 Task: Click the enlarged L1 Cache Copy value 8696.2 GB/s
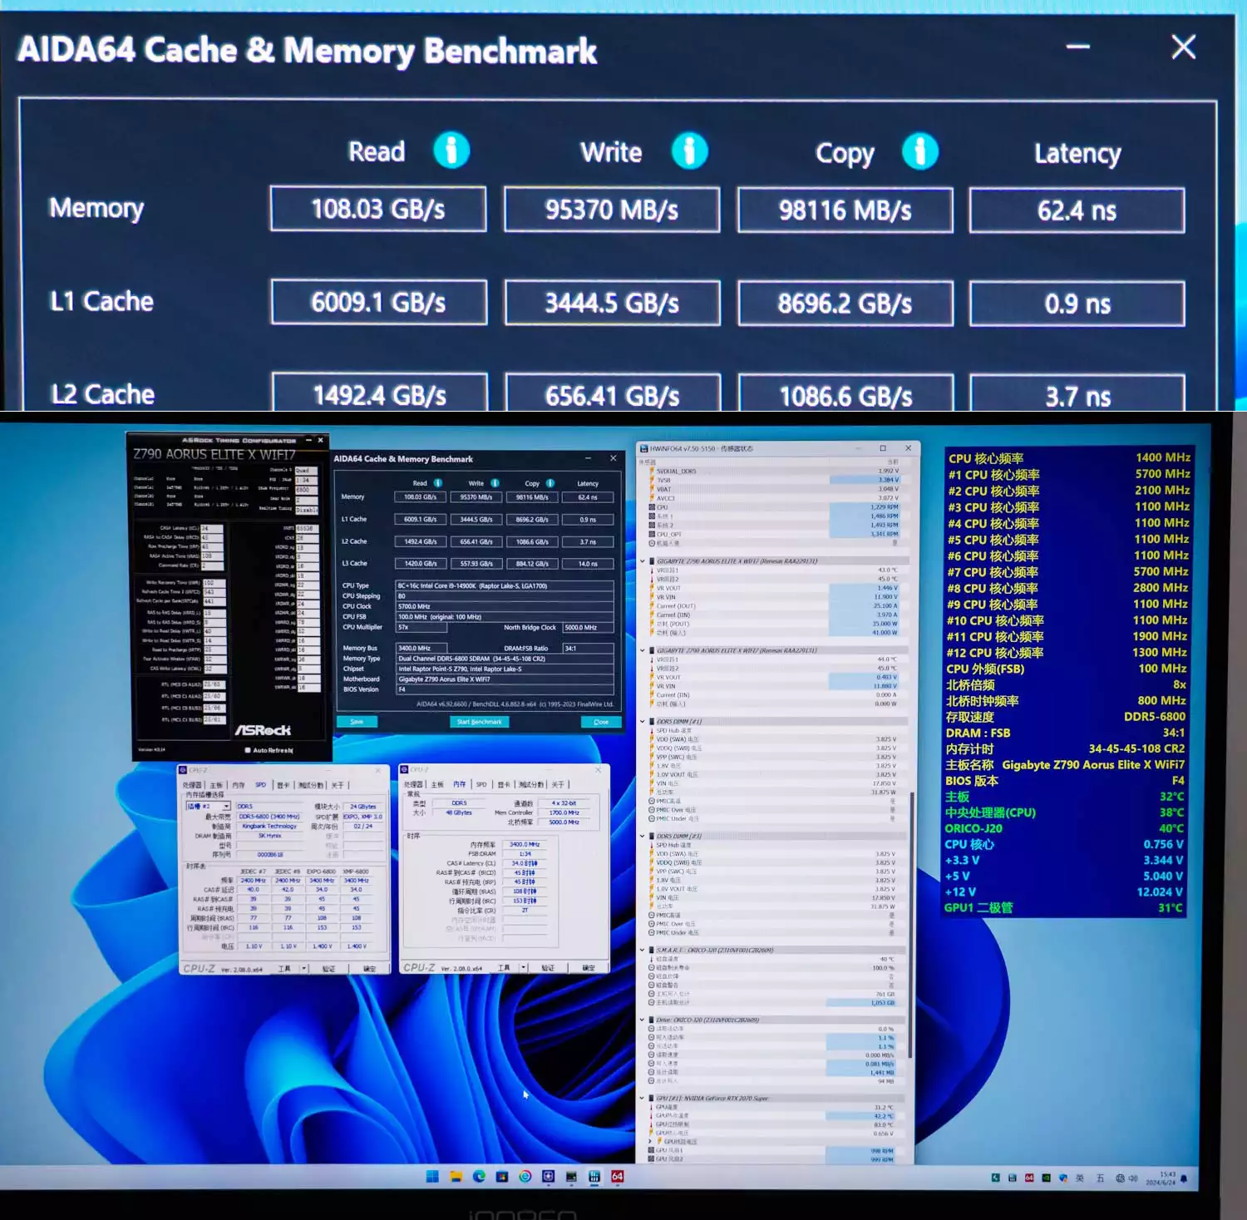tap(845, 304)
